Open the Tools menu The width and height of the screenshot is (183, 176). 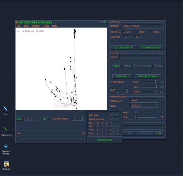tap(46, 26)
